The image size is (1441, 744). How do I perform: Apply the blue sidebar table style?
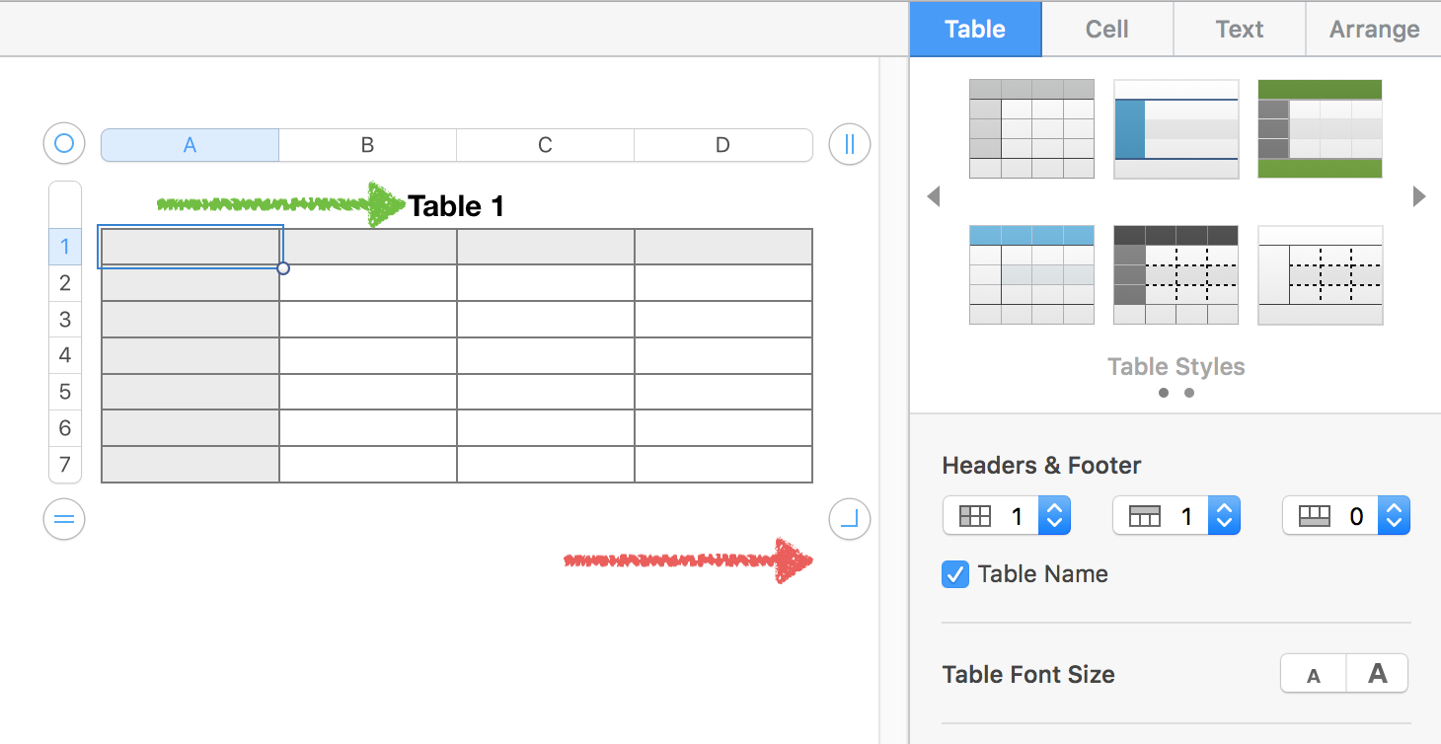click(1176, 129)
